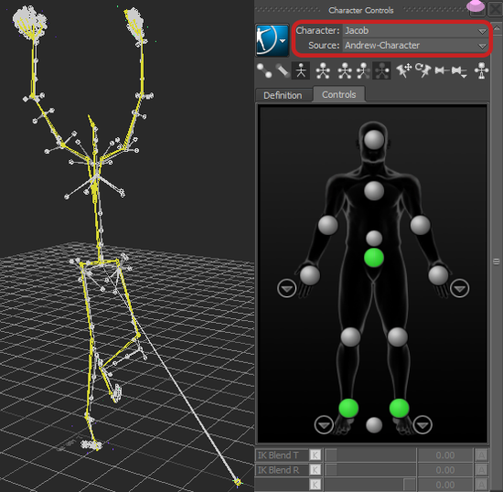Image resolution: width=503 pixels, height=492 pixels.
Task: Open the Character dropdown showing Jacob
Action: click(415, 31)
